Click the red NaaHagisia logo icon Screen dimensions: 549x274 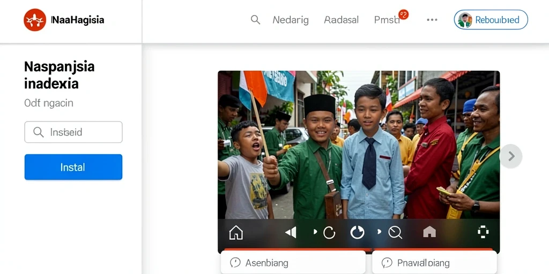click(35, 20)
